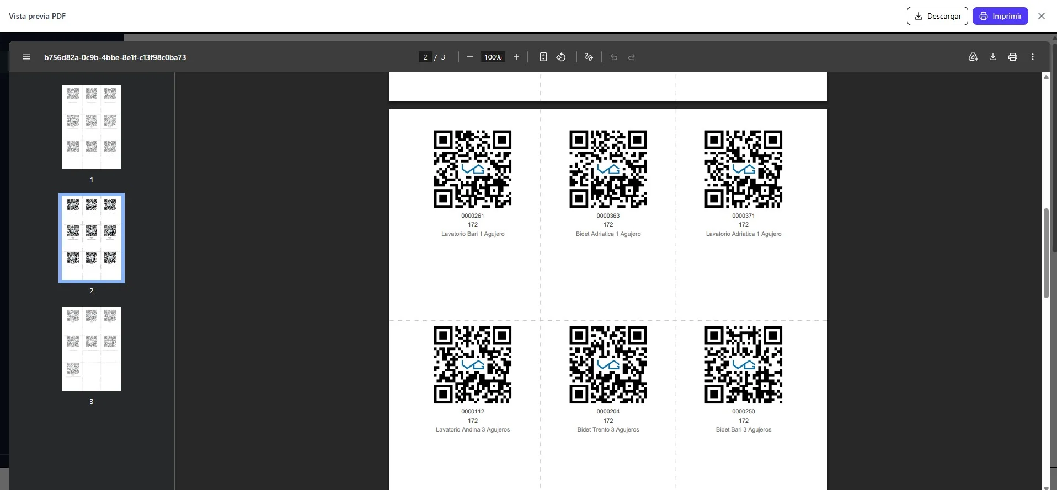Click the QR code labeled 0000371
Viewport: 1057px width, 490px height.
(x=744, y=169)
